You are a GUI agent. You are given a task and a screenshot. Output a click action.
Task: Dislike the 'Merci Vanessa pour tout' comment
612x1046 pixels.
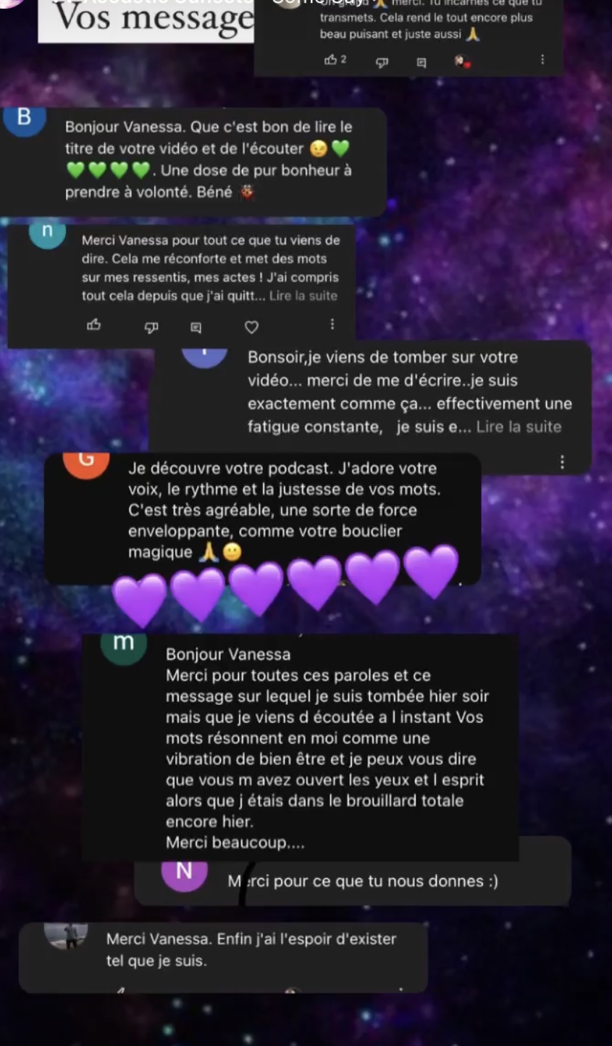click(151, 327)
